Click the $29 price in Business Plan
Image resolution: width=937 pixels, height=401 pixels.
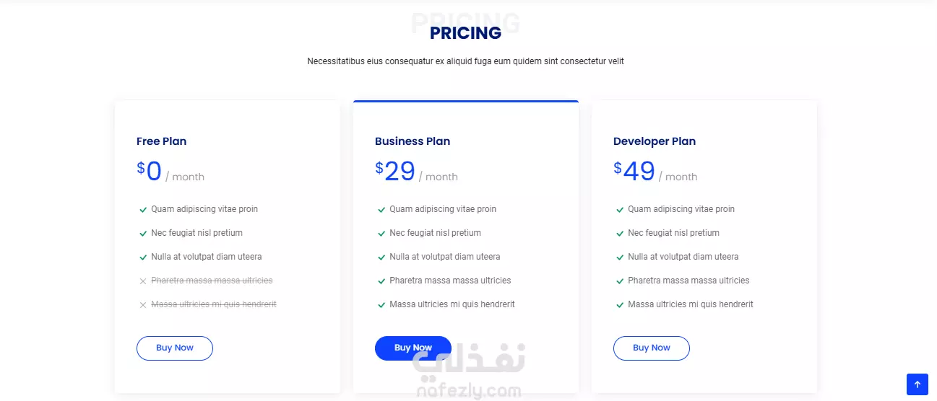click(x=395, y=172)
